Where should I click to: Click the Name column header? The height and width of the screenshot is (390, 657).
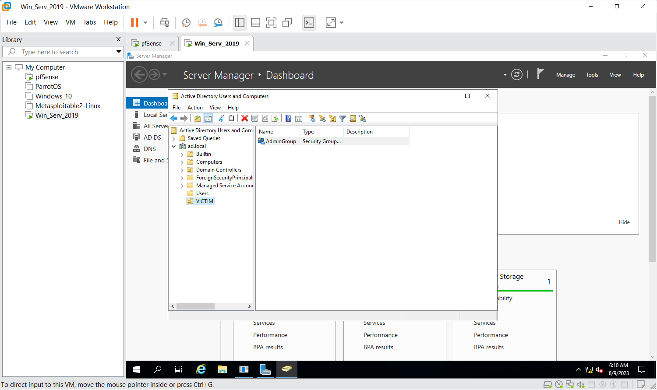(278, 132)
